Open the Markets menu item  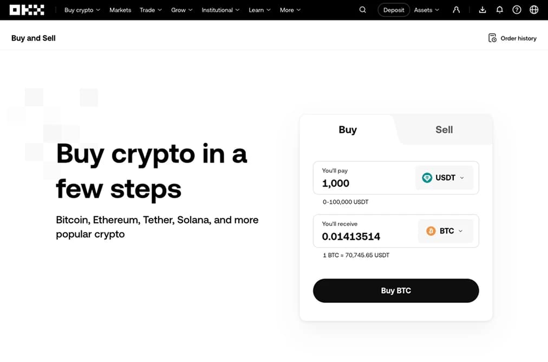(120, 10)
